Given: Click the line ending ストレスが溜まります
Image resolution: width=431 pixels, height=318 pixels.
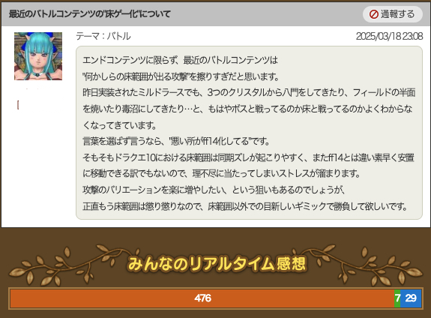Looking at the screenshot, I should coord(221,174).
